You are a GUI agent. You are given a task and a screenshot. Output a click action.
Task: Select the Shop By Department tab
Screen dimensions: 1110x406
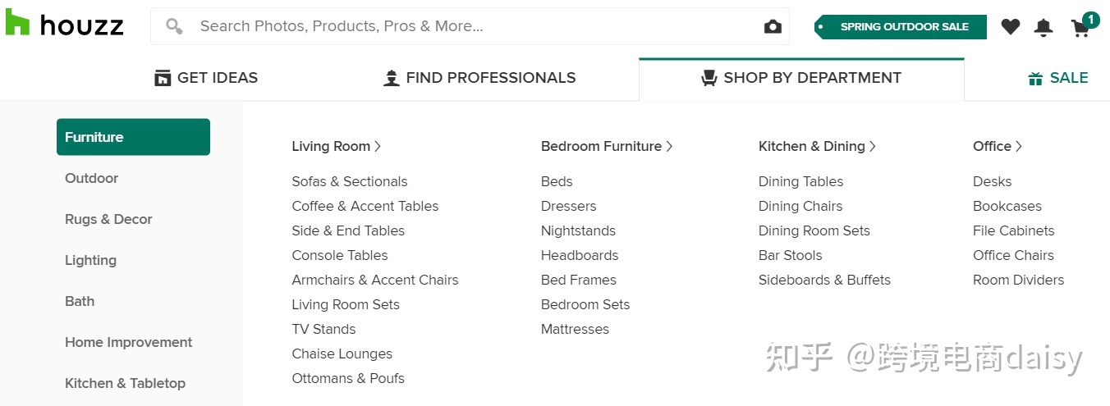coord(800,78)
